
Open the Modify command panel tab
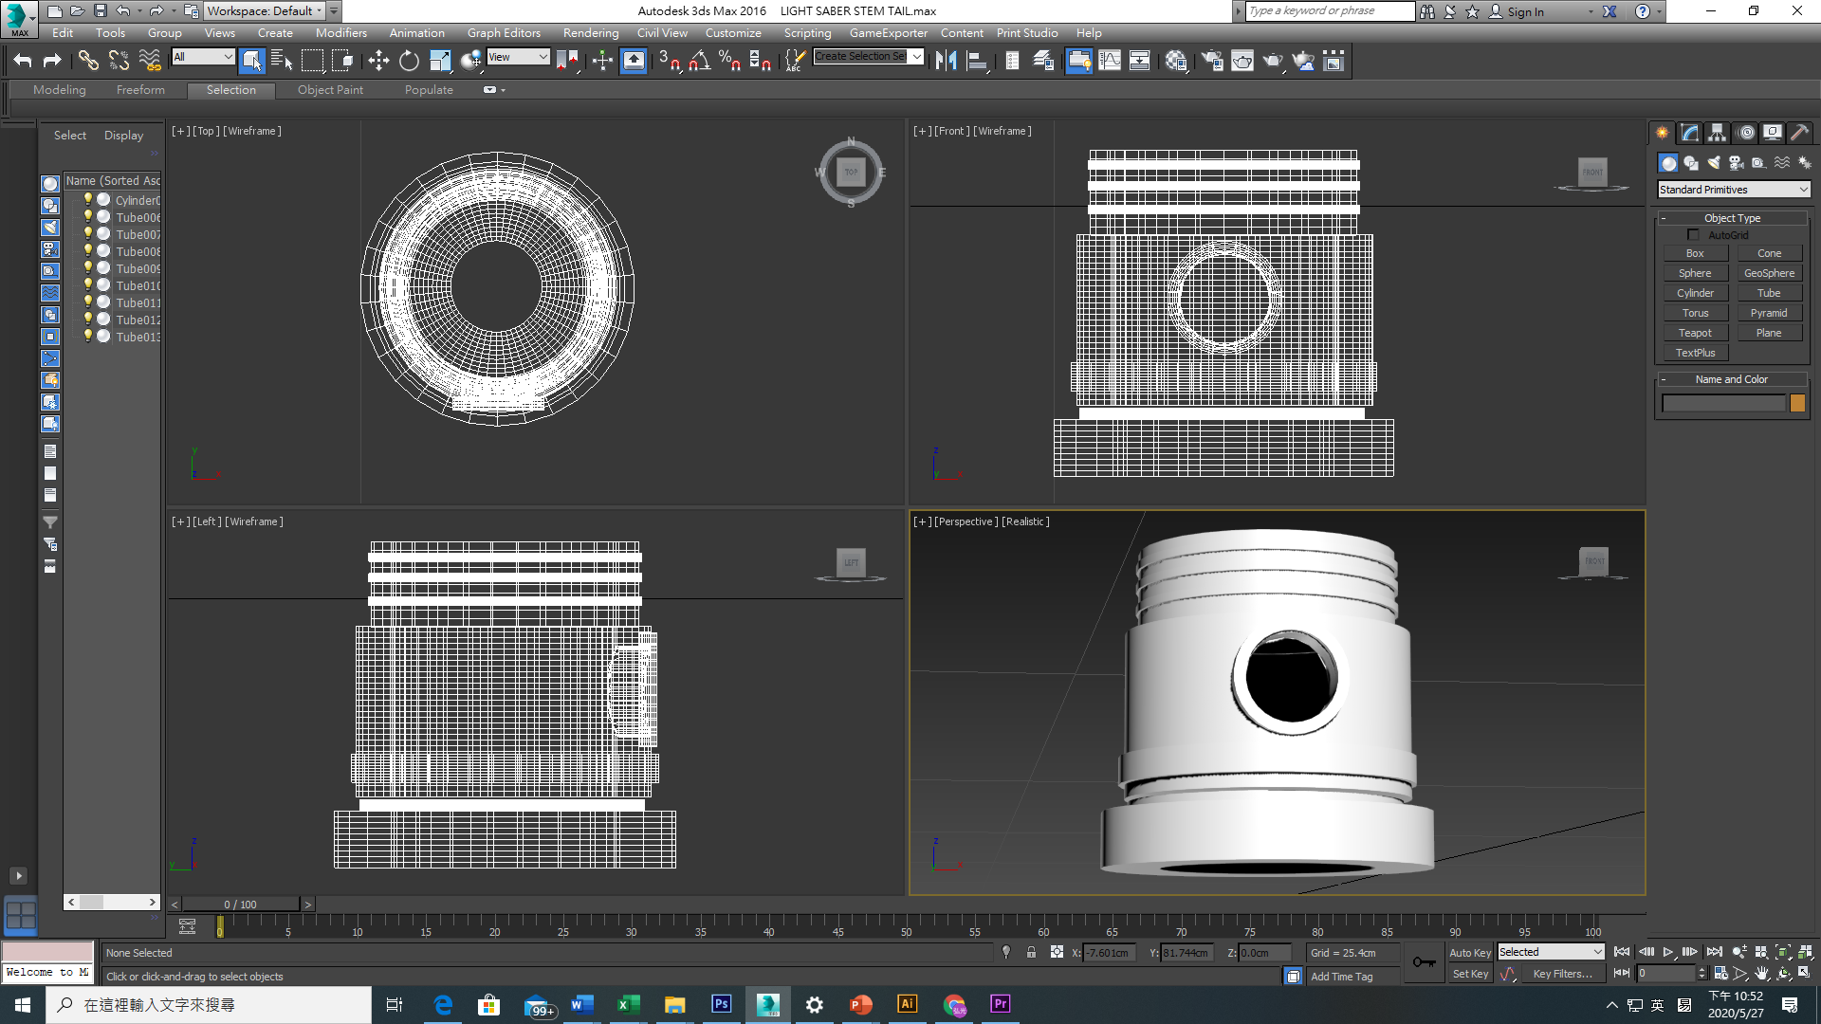pos(1689,133)
